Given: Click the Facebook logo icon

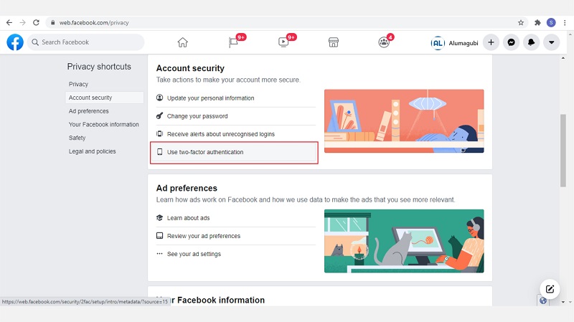Looking at the screenshot, I should point(15,42).
